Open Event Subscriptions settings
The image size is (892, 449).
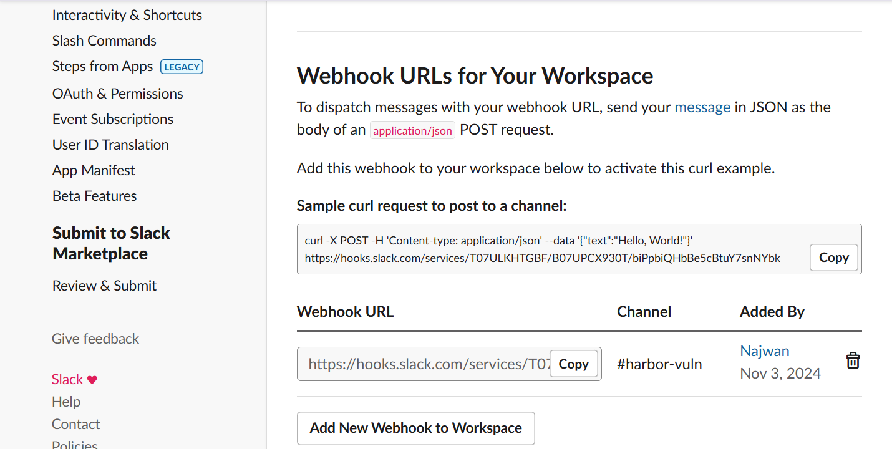(x=113, y=119)
